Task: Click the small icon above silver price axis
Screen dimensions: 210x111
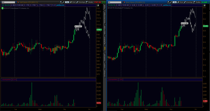Action: [205, 5]
